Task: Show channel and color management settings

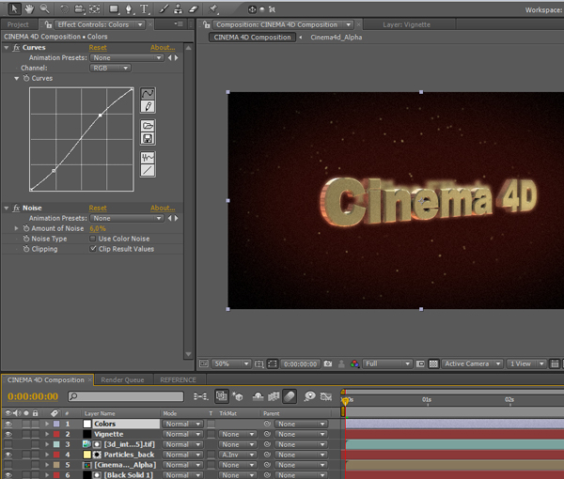Action: (x=354, y=363)
